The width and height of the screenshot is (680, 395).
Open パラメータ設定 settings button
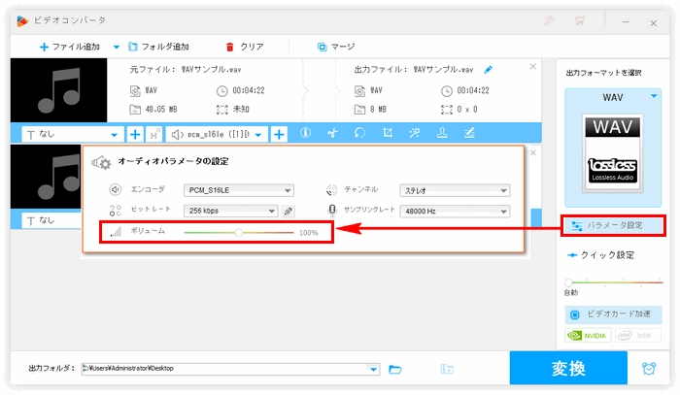coord(613,225)
